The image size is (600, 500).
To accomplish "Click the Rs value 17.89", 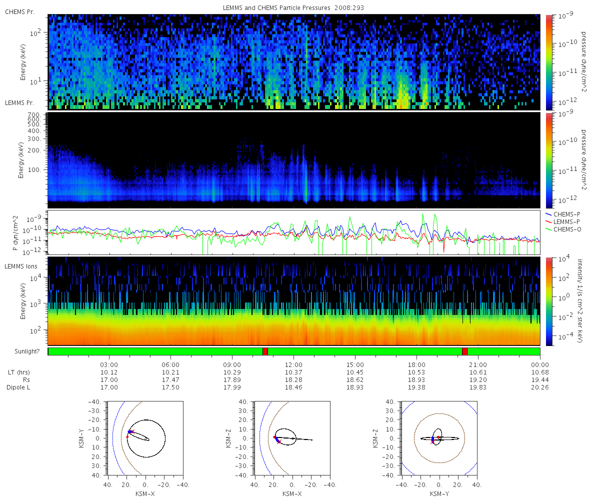I will (x=232, y=380).
